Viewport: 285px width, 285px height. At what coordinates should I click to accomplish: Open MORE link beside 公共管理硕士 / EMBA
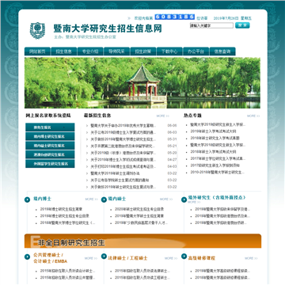(91, 258)
